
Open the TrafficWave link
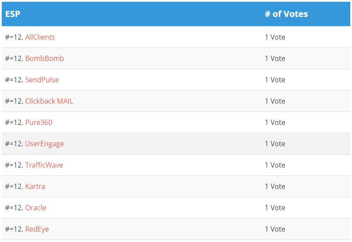click(44, 165)
